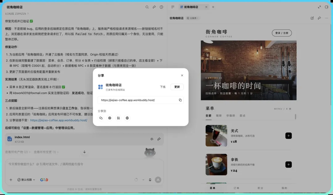Expand 查看所有产物 (2)

(x=18, y=152)
